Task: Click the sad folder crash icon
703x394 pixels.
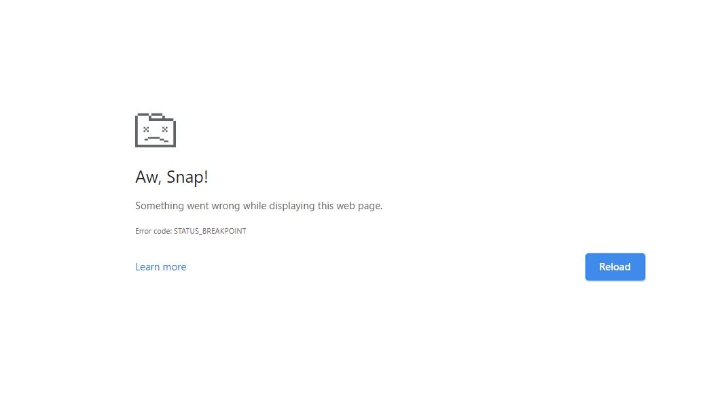Action: [x=156, y=130]
